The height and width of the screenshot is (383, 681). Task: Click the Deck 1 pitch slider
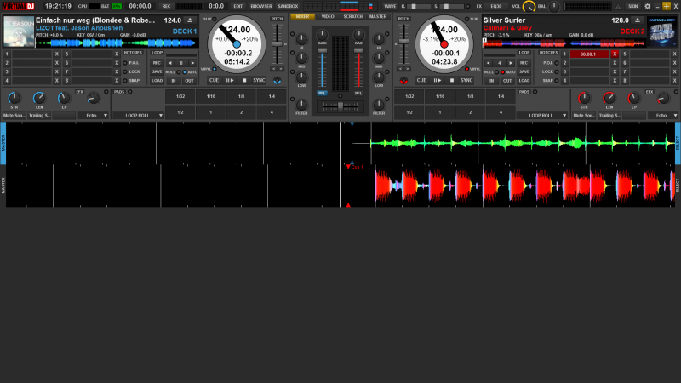point(278,44)
